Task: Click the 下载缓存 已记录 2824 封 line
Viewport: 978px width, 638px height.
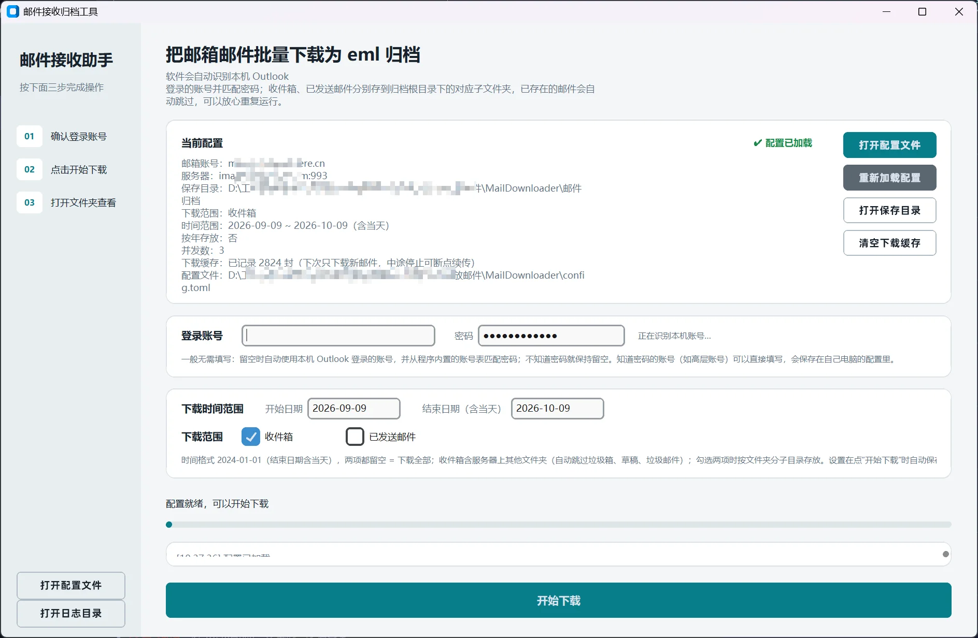Action: (328, 263)
